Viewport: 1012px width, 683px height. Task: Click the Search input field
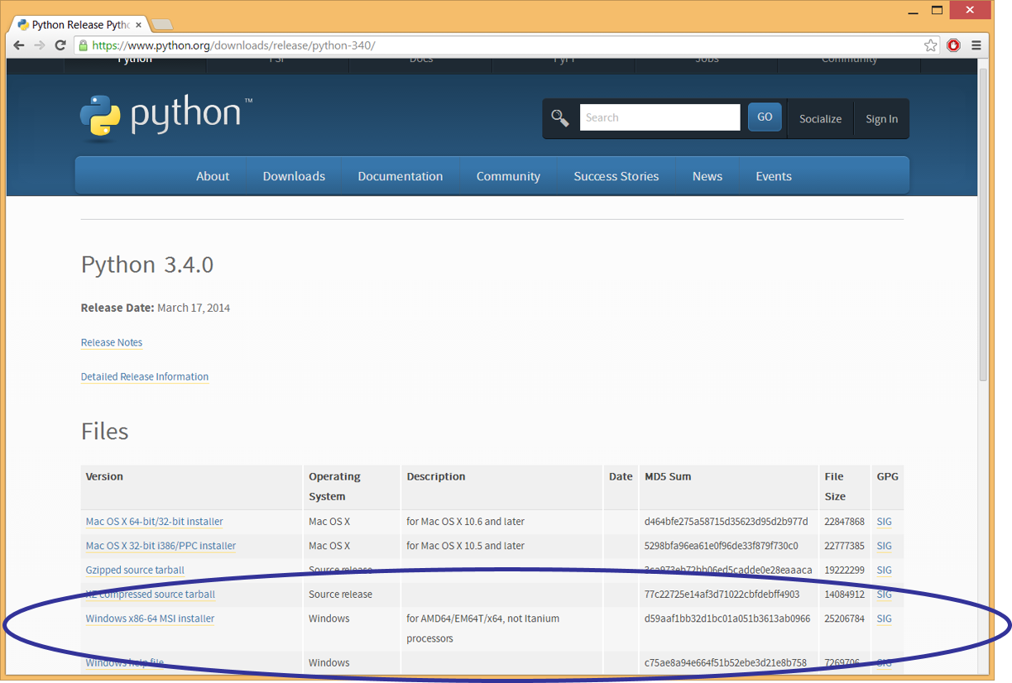coord(659,117)
